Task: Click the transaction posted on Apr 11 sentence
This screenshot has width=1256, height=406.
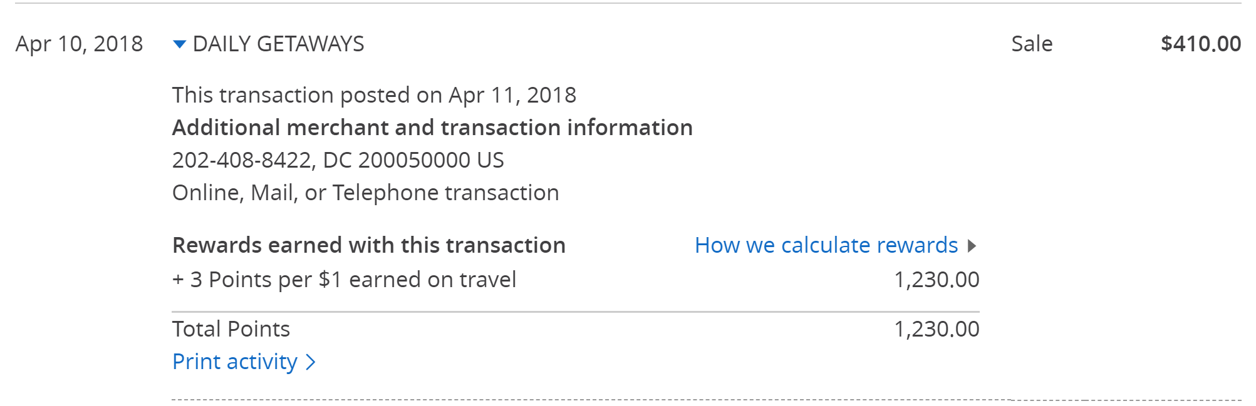Action: [374, 96]
